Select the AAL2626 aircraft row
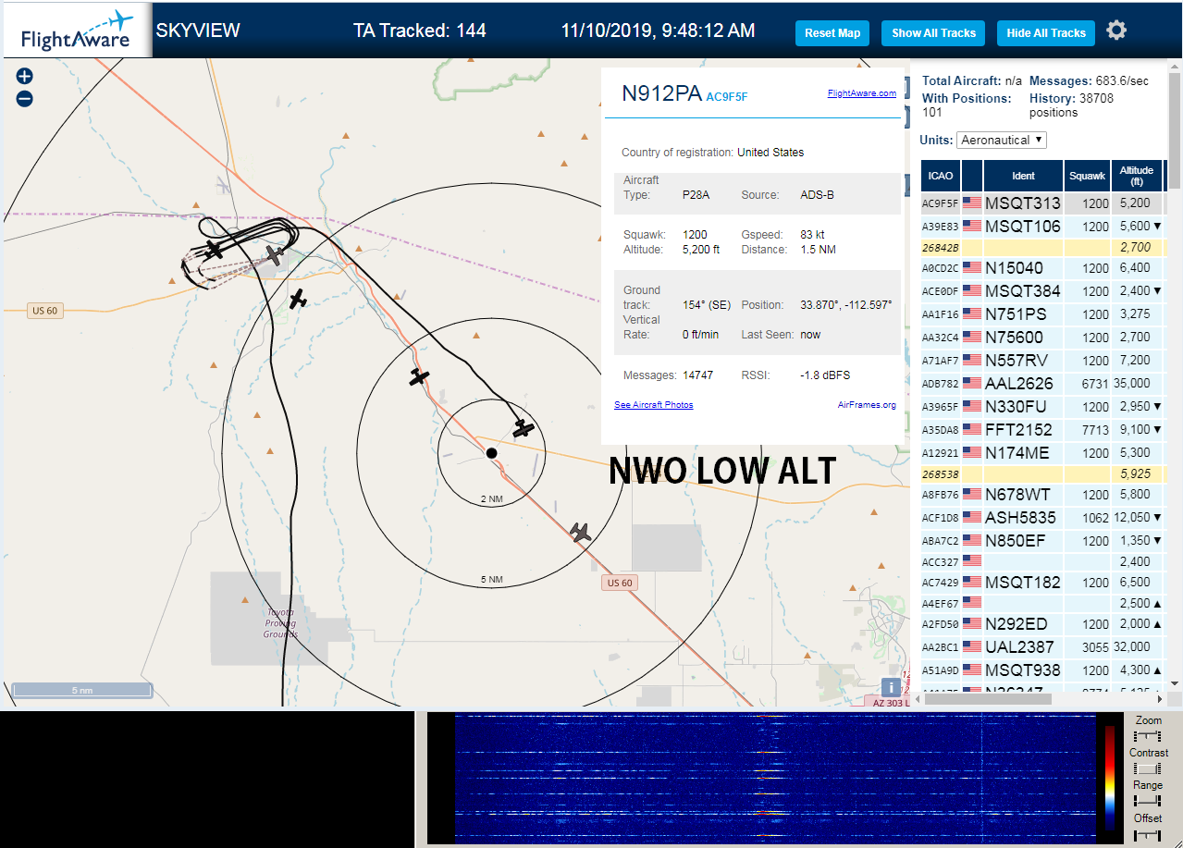Viewport: 1183px width, 848px height. pyautogui.click(x=1043, y=383)
